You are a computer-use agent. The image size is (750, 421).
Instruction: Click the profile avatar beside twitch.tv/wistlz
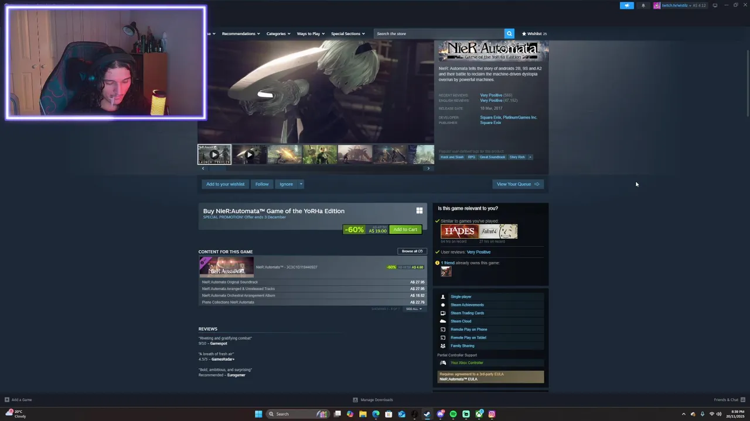pyautogui.click(x=657, y=5)
